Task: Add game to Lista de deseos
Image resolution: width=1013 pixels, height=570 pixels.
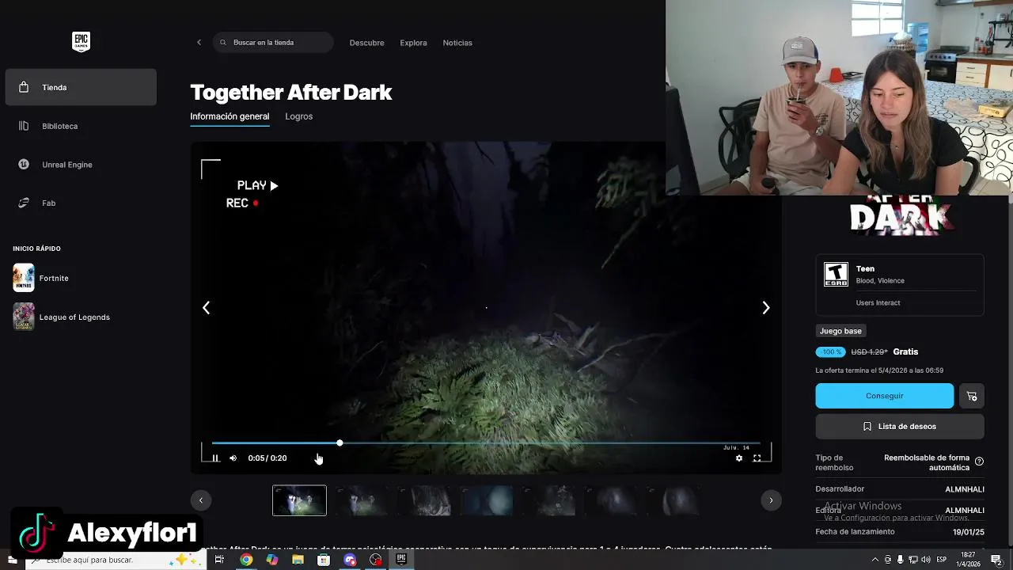Action: [900, 427]
